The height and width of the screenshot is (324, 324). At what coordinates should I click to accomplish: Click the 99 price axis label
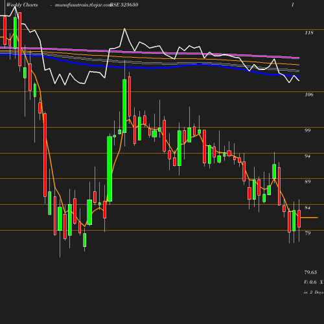[307, 130]
